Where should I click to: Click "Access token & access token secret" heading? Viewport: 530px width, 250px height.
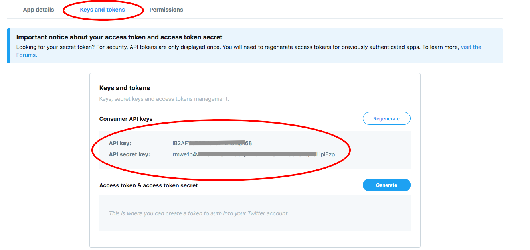point(148,185)
